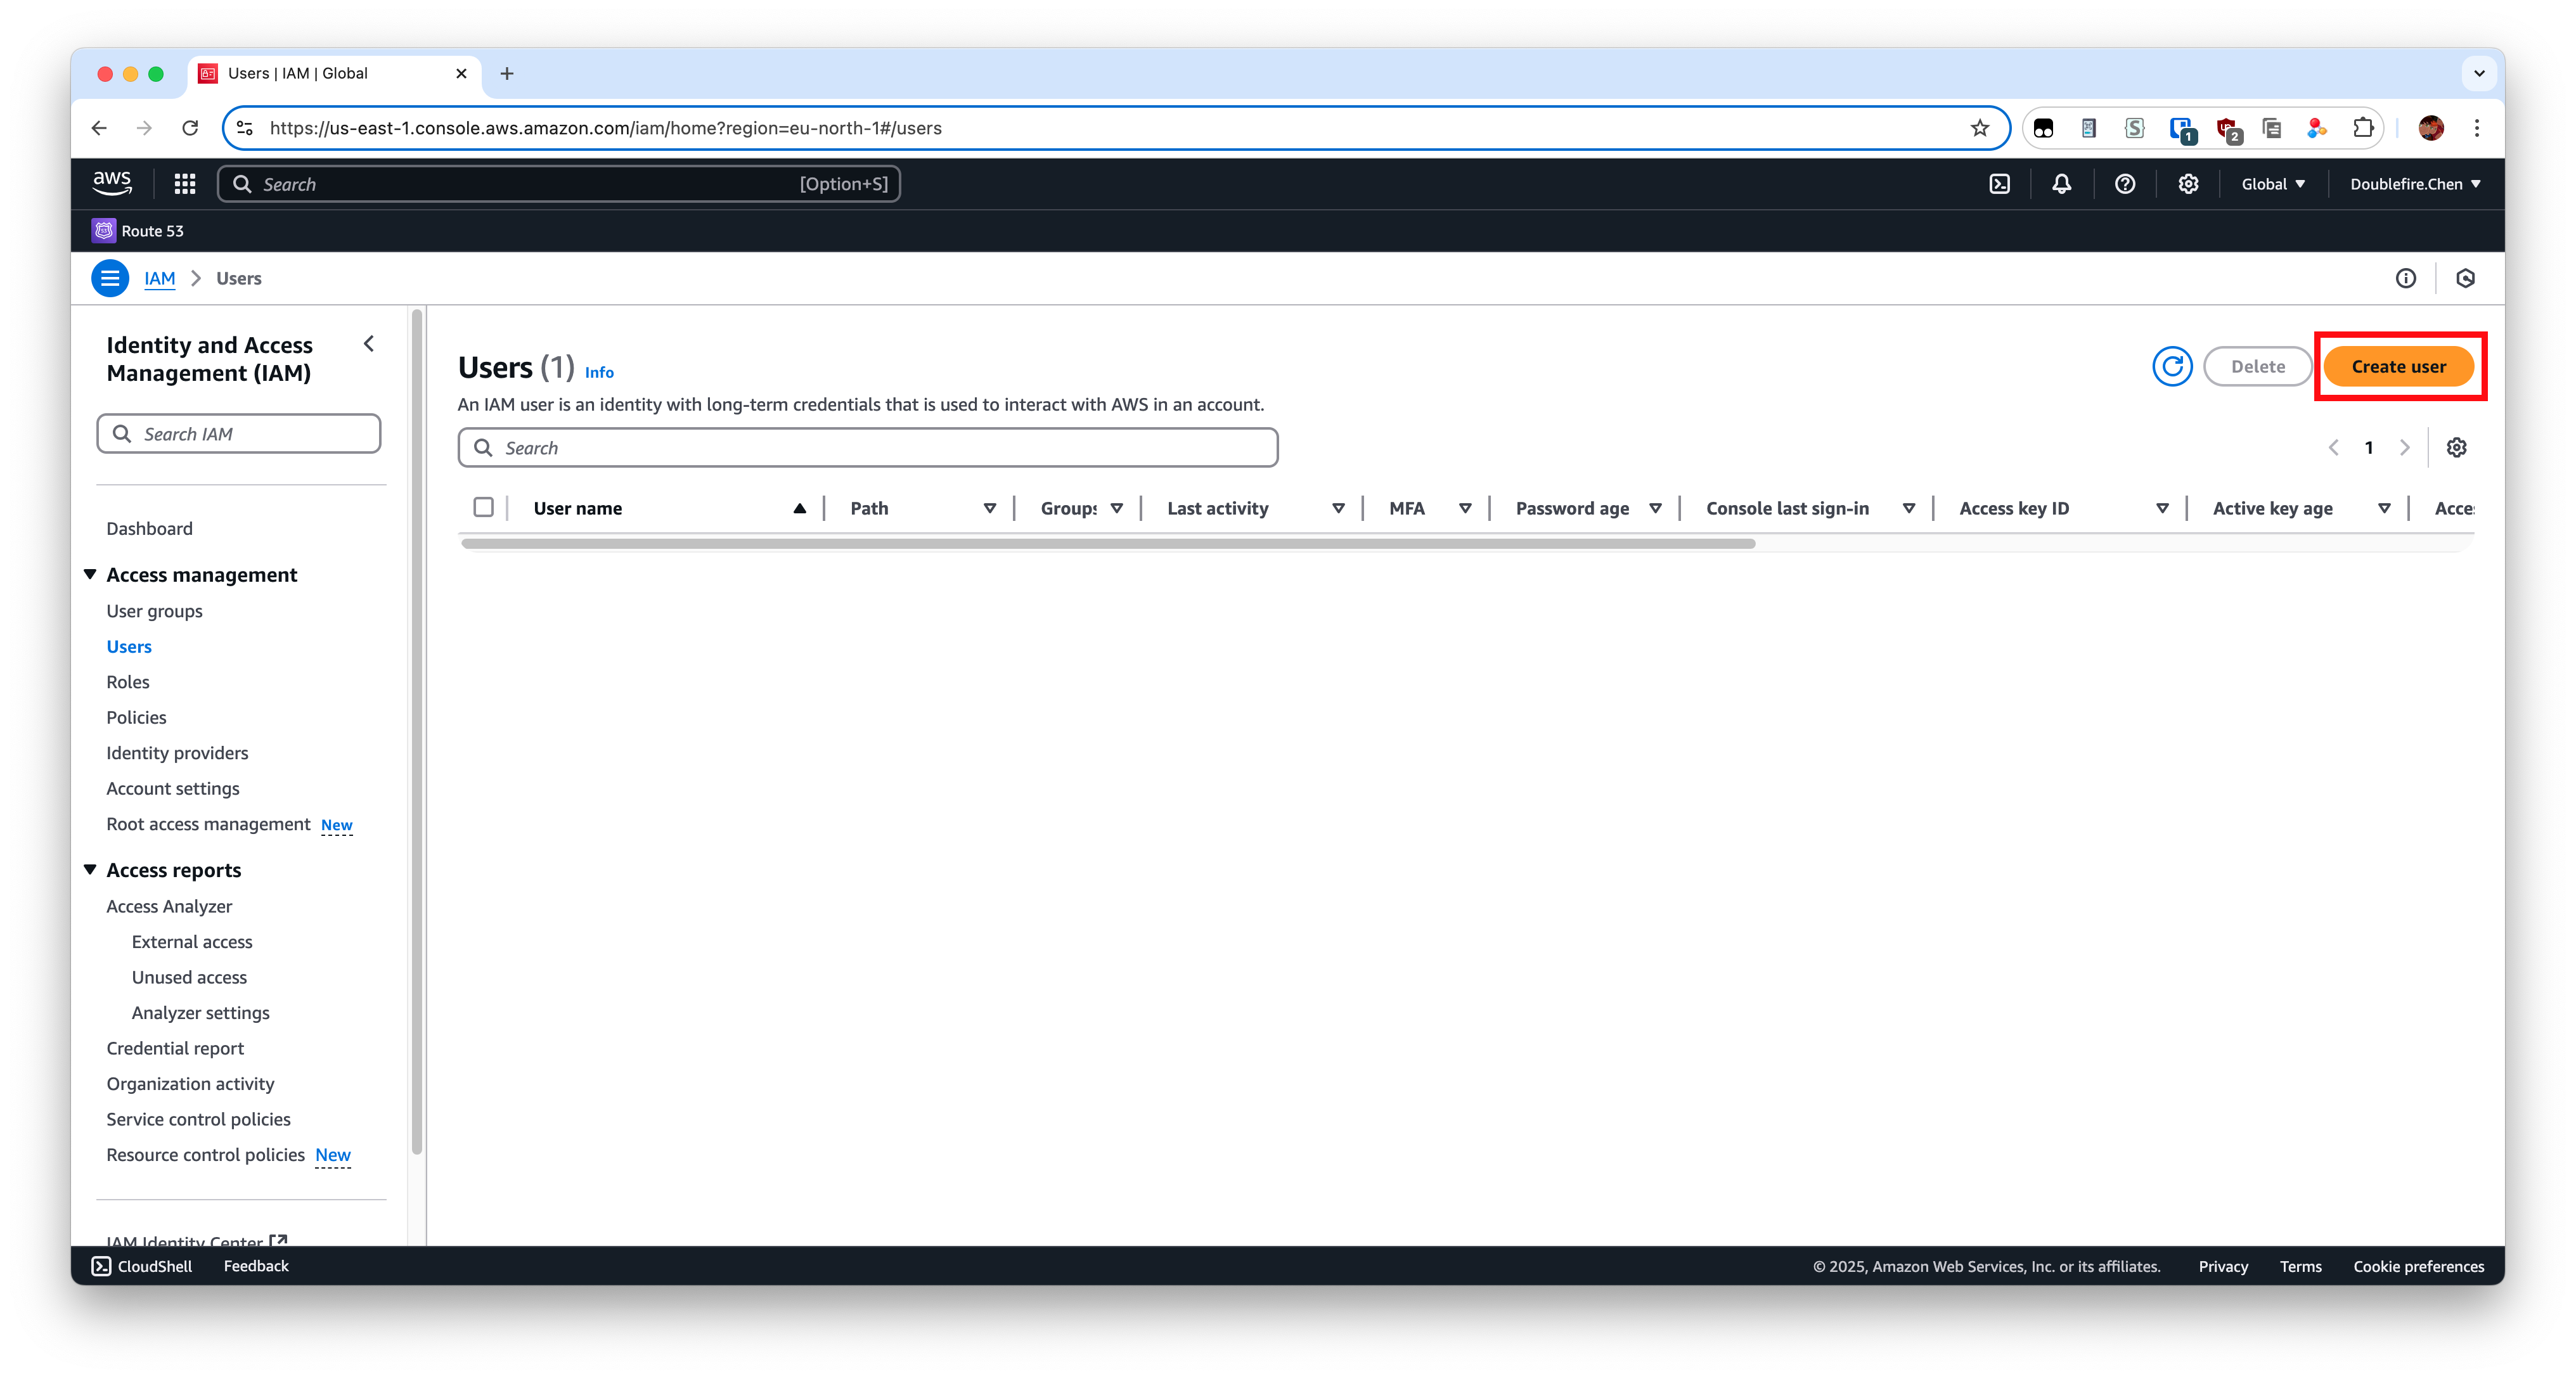Image resolution: width=2576 pixels, height=1379 pixels.
Task: Open User groups in sidebar
Action: (154, 611)
